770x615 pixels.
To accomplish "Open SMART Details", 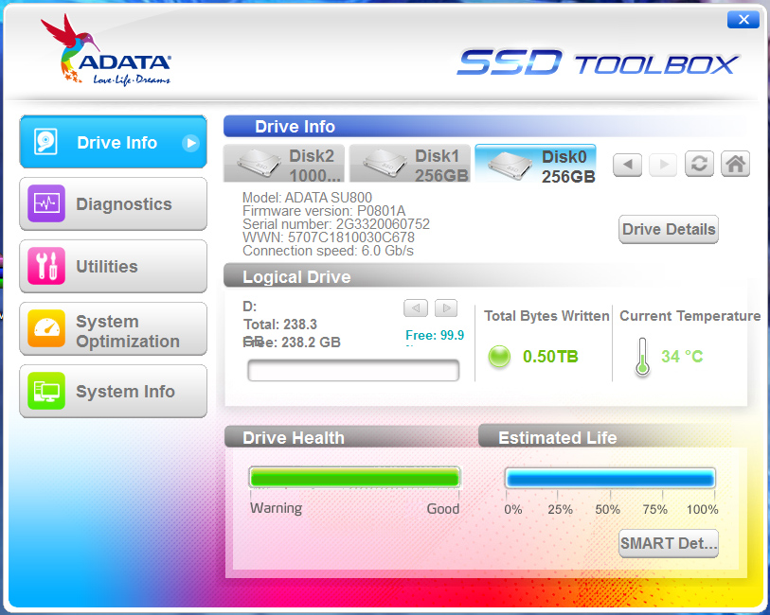I will pos(669,543).
